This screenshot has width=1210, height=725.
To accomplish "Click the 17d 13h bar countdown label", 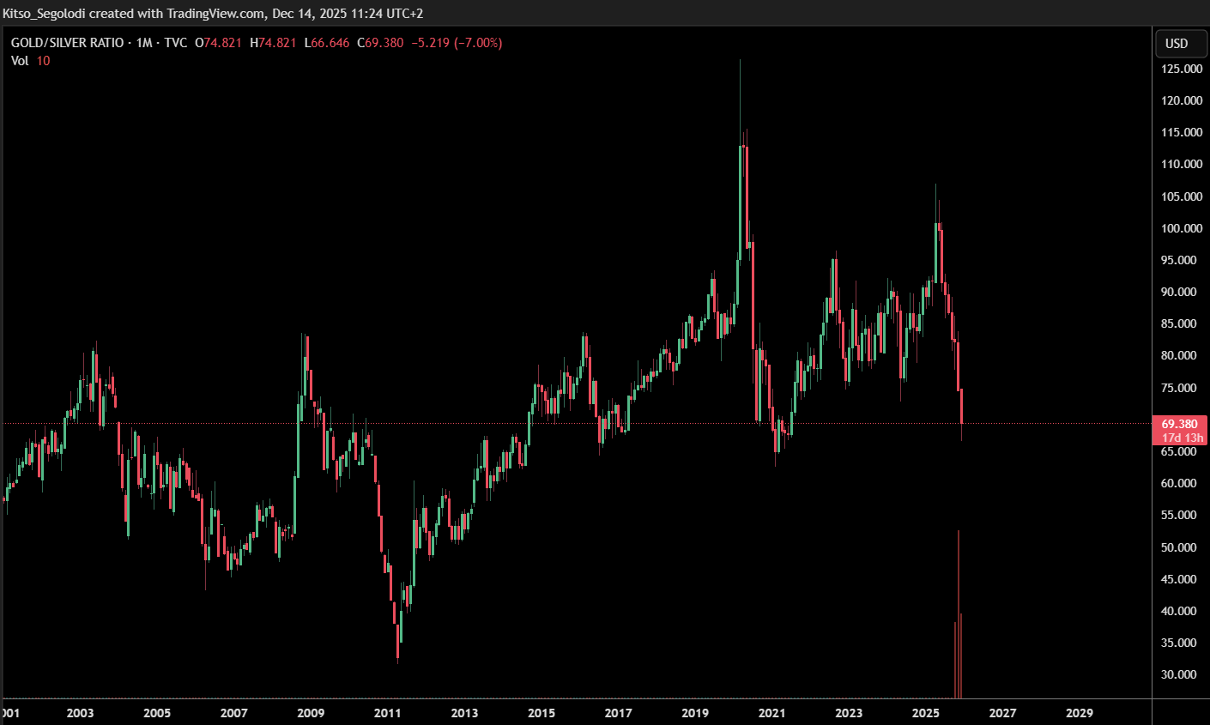I will [x=1182, y=438].
